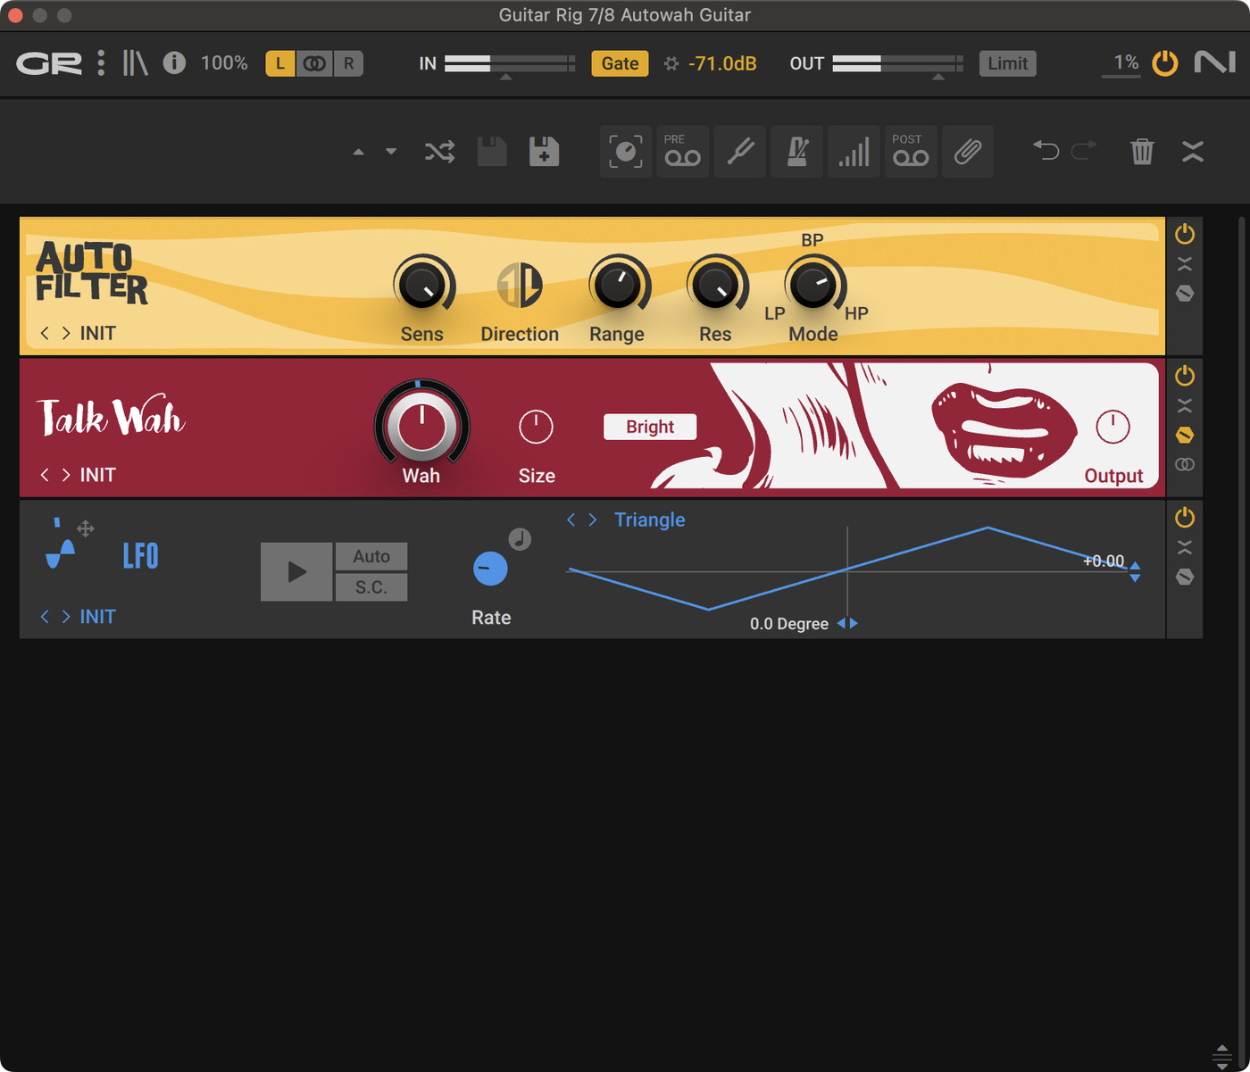Click the Talk Wah Output knob
The height and width of the screenshot is (1072, 1250).
click(1112, 427)
